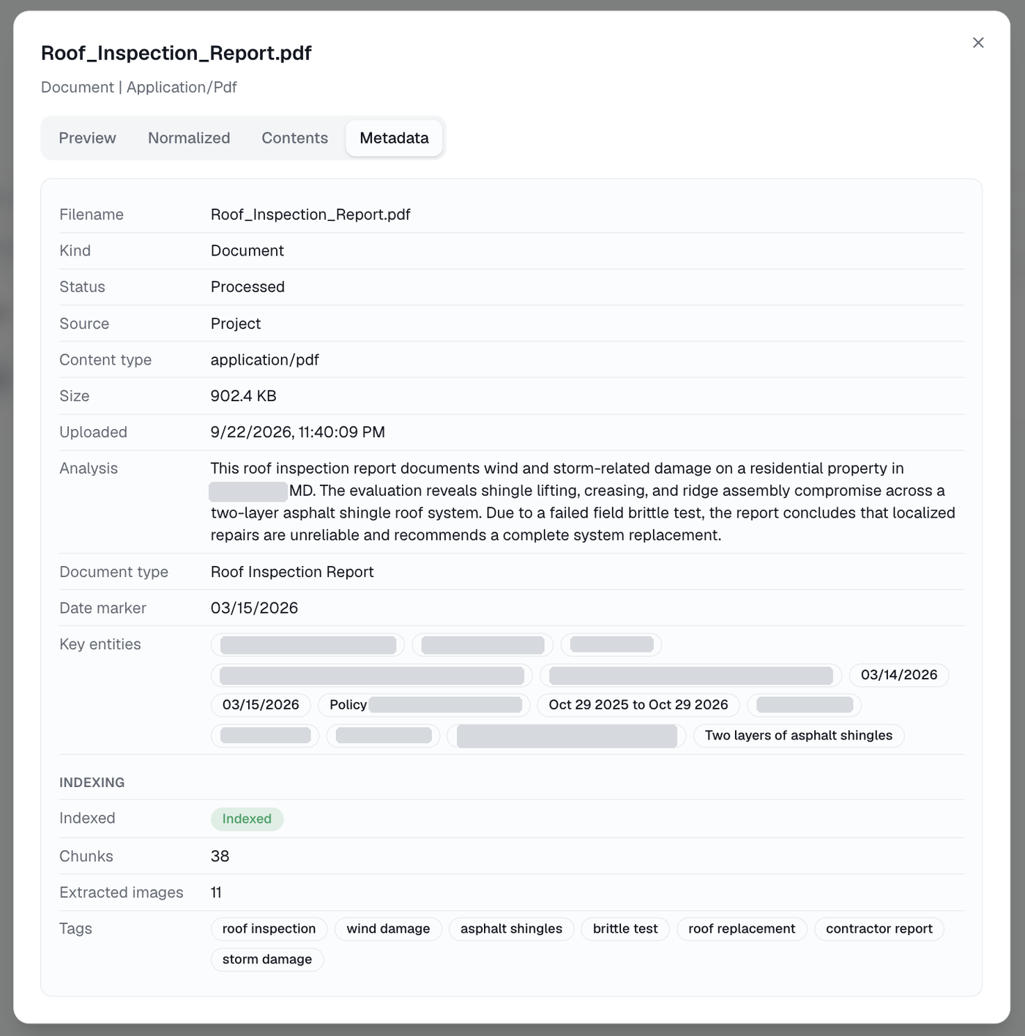Click the Uploaded timestamp 9/22/2026, 11:40:09 PM
This screenshot has height=1036, width=1025.
tap(298, 432)
